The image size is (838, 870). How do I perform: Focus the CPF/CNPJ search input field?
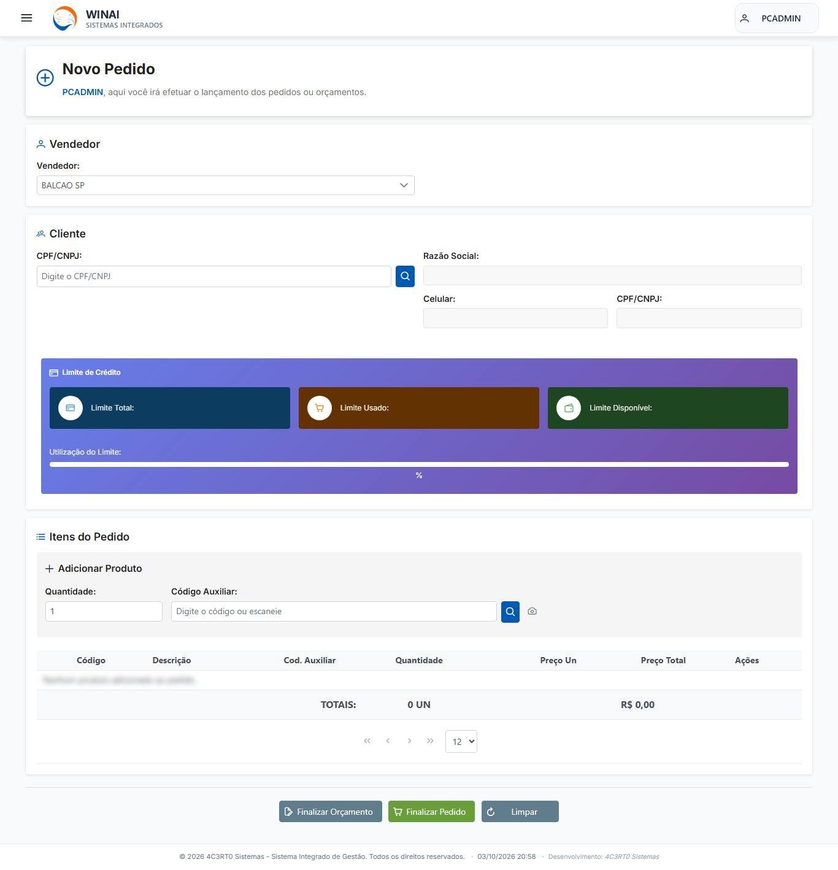214,276
